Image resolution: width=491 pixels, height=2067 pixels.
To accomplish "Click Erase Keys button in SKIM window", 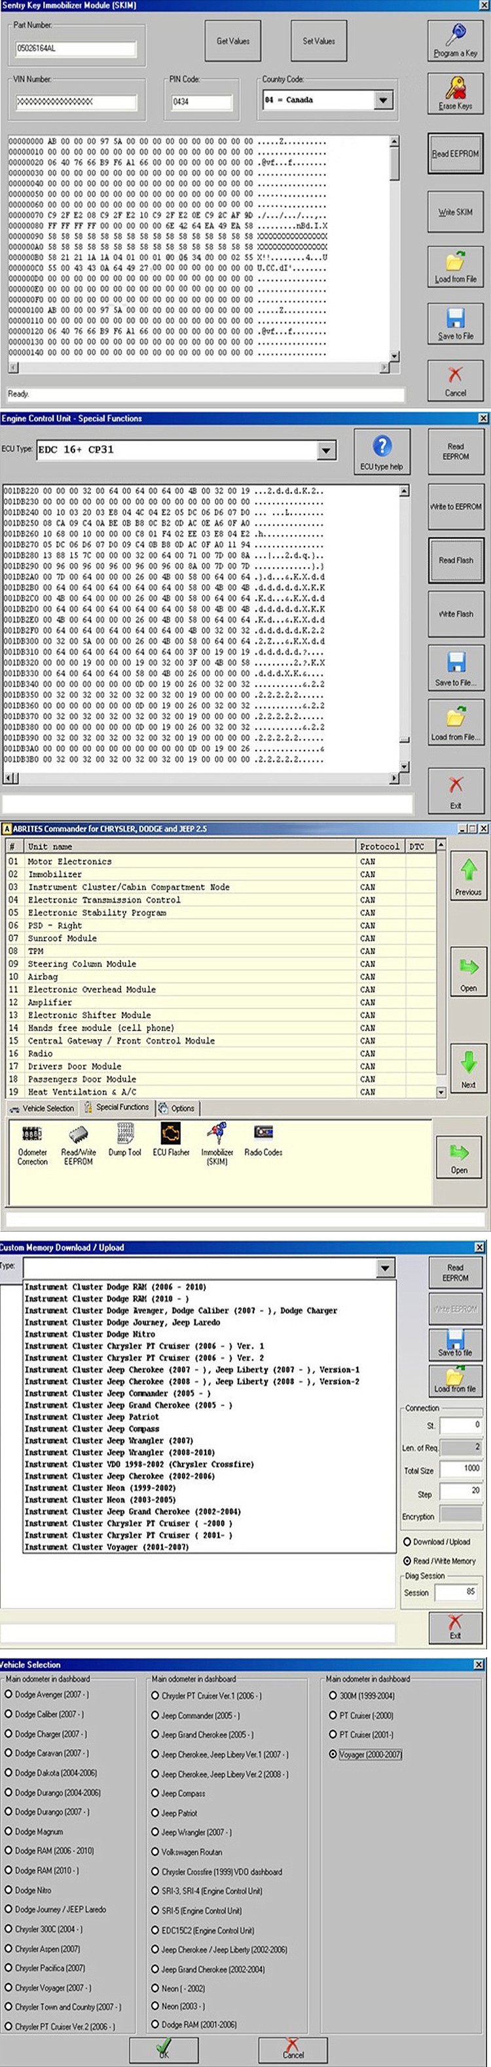I will (x=455, y=94).
